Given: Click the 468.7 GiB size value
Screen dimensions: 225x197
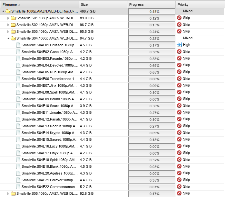Looking at the screenshot, I should click(88, 11).
